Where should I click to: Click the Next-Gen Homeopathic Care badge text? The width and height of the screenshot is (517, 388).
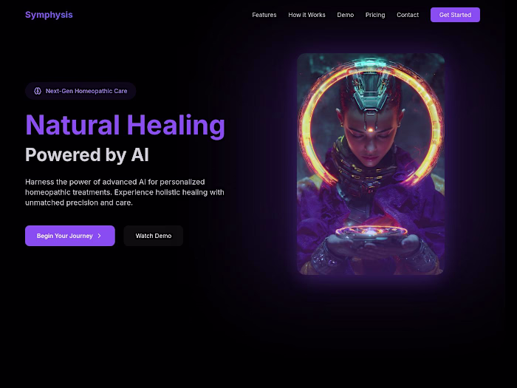pyautogui.click(x=86, y=91)
